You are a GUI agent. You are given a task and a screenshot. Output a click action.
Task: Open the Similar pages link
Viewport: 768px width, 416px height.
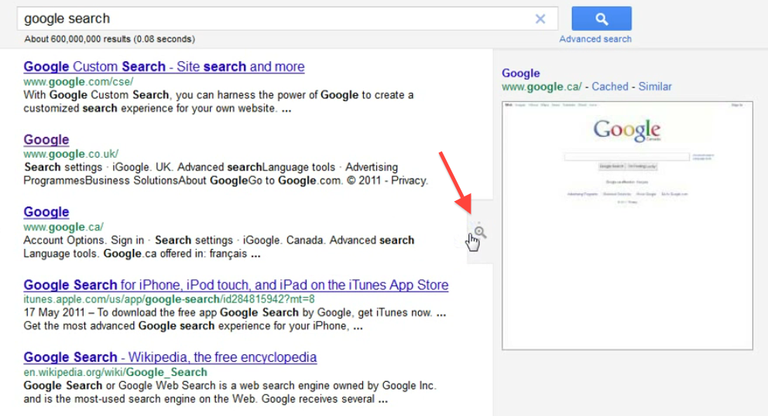655,87
